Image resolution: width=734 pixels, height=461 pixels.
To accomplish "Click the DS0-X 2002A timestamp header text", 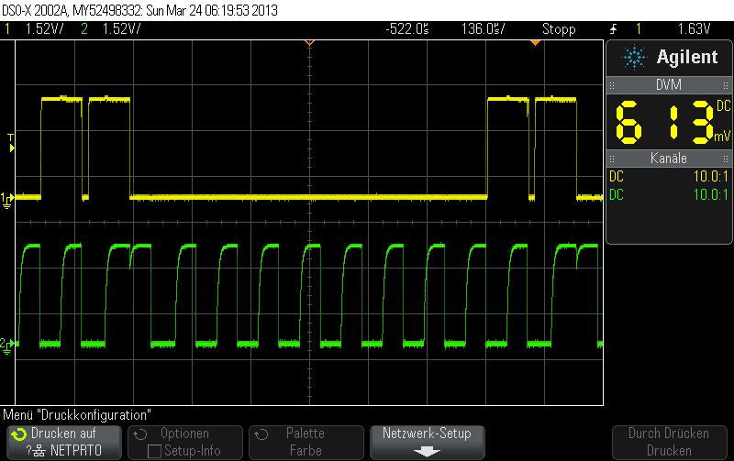I will point(140,10).
